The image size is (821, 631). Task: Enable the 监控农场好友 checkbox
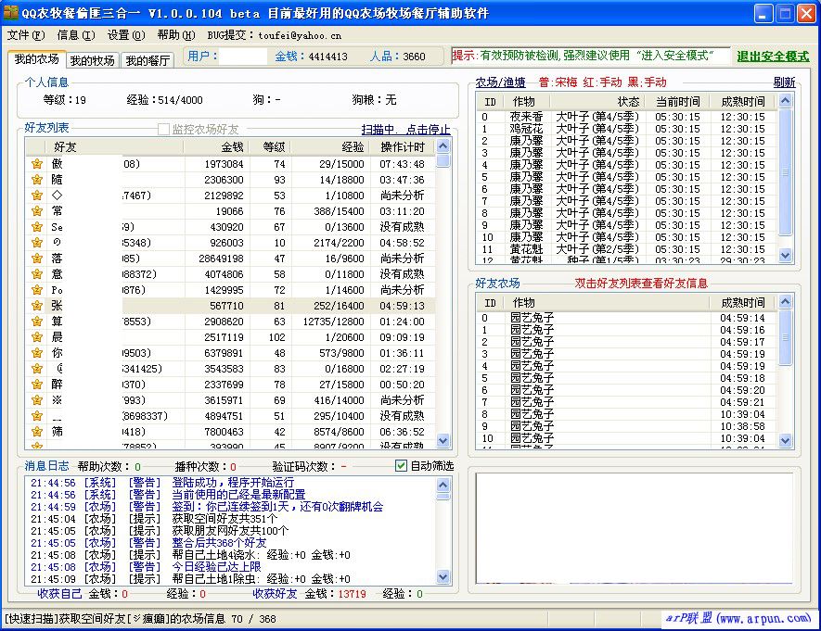pyautogui.click(x=163, y=129)
